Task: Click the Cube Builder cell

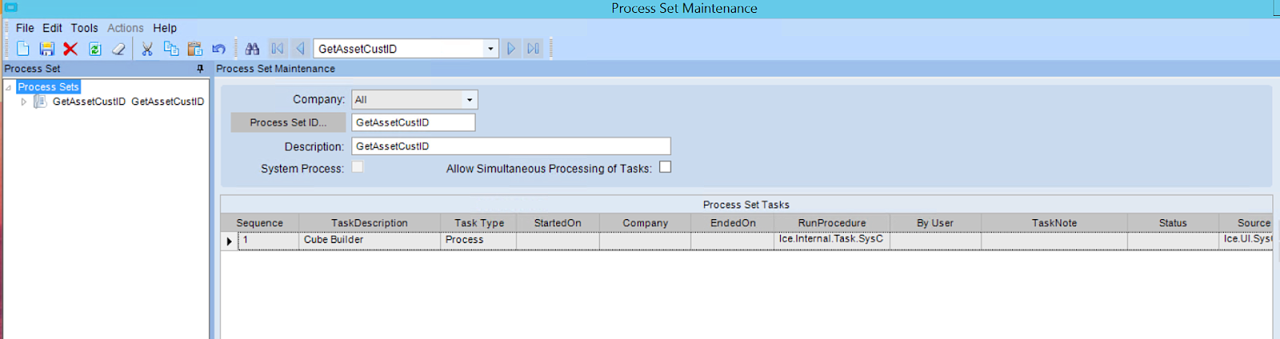Action: click(370, 240)
